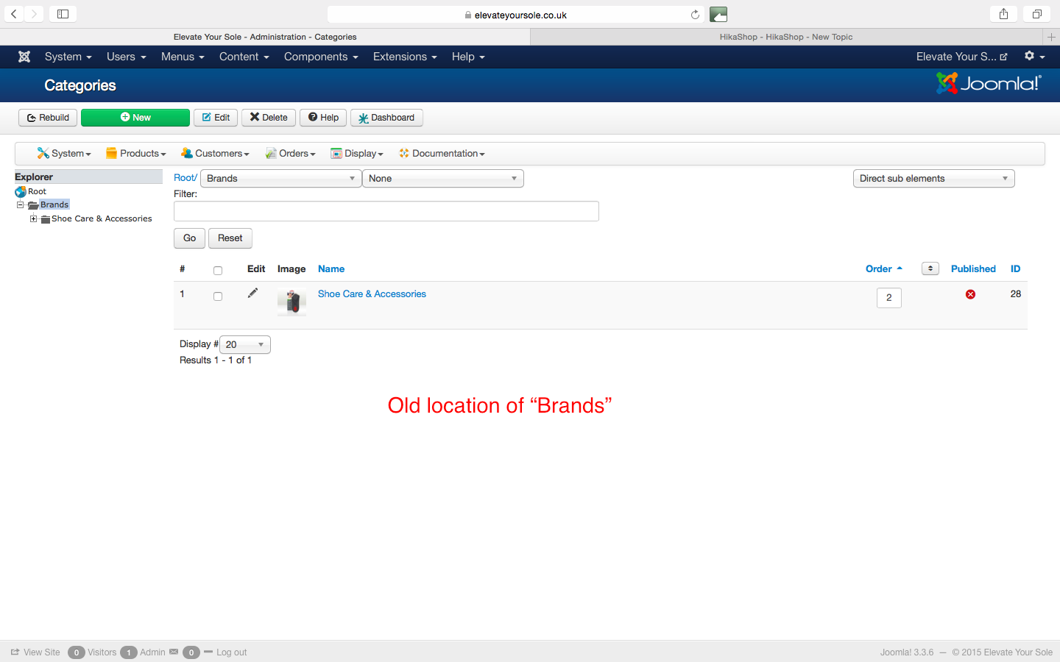Open the Components menu
This screenshot has width=1060, height=662.
(321, 57)
